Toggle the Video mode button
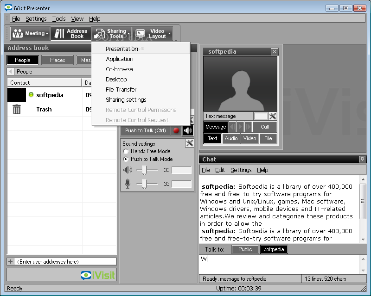Image resolution: width=371 pixels, height=296 pixels. (x=249, y=138)
